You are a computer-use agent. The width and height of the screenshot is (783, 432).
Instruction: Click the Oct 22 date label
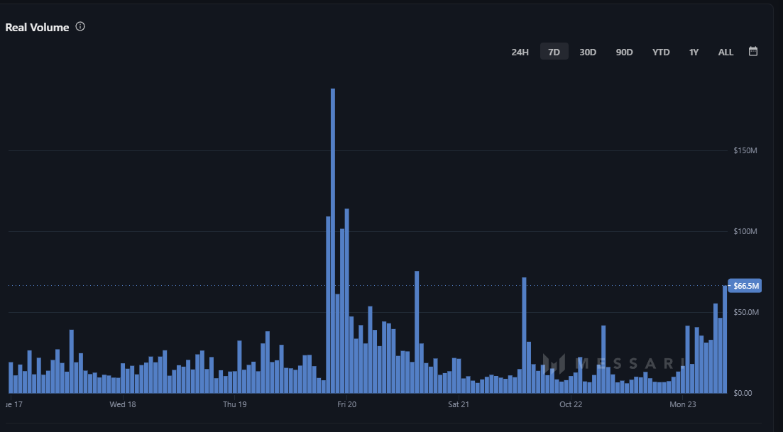pos(571,404)
